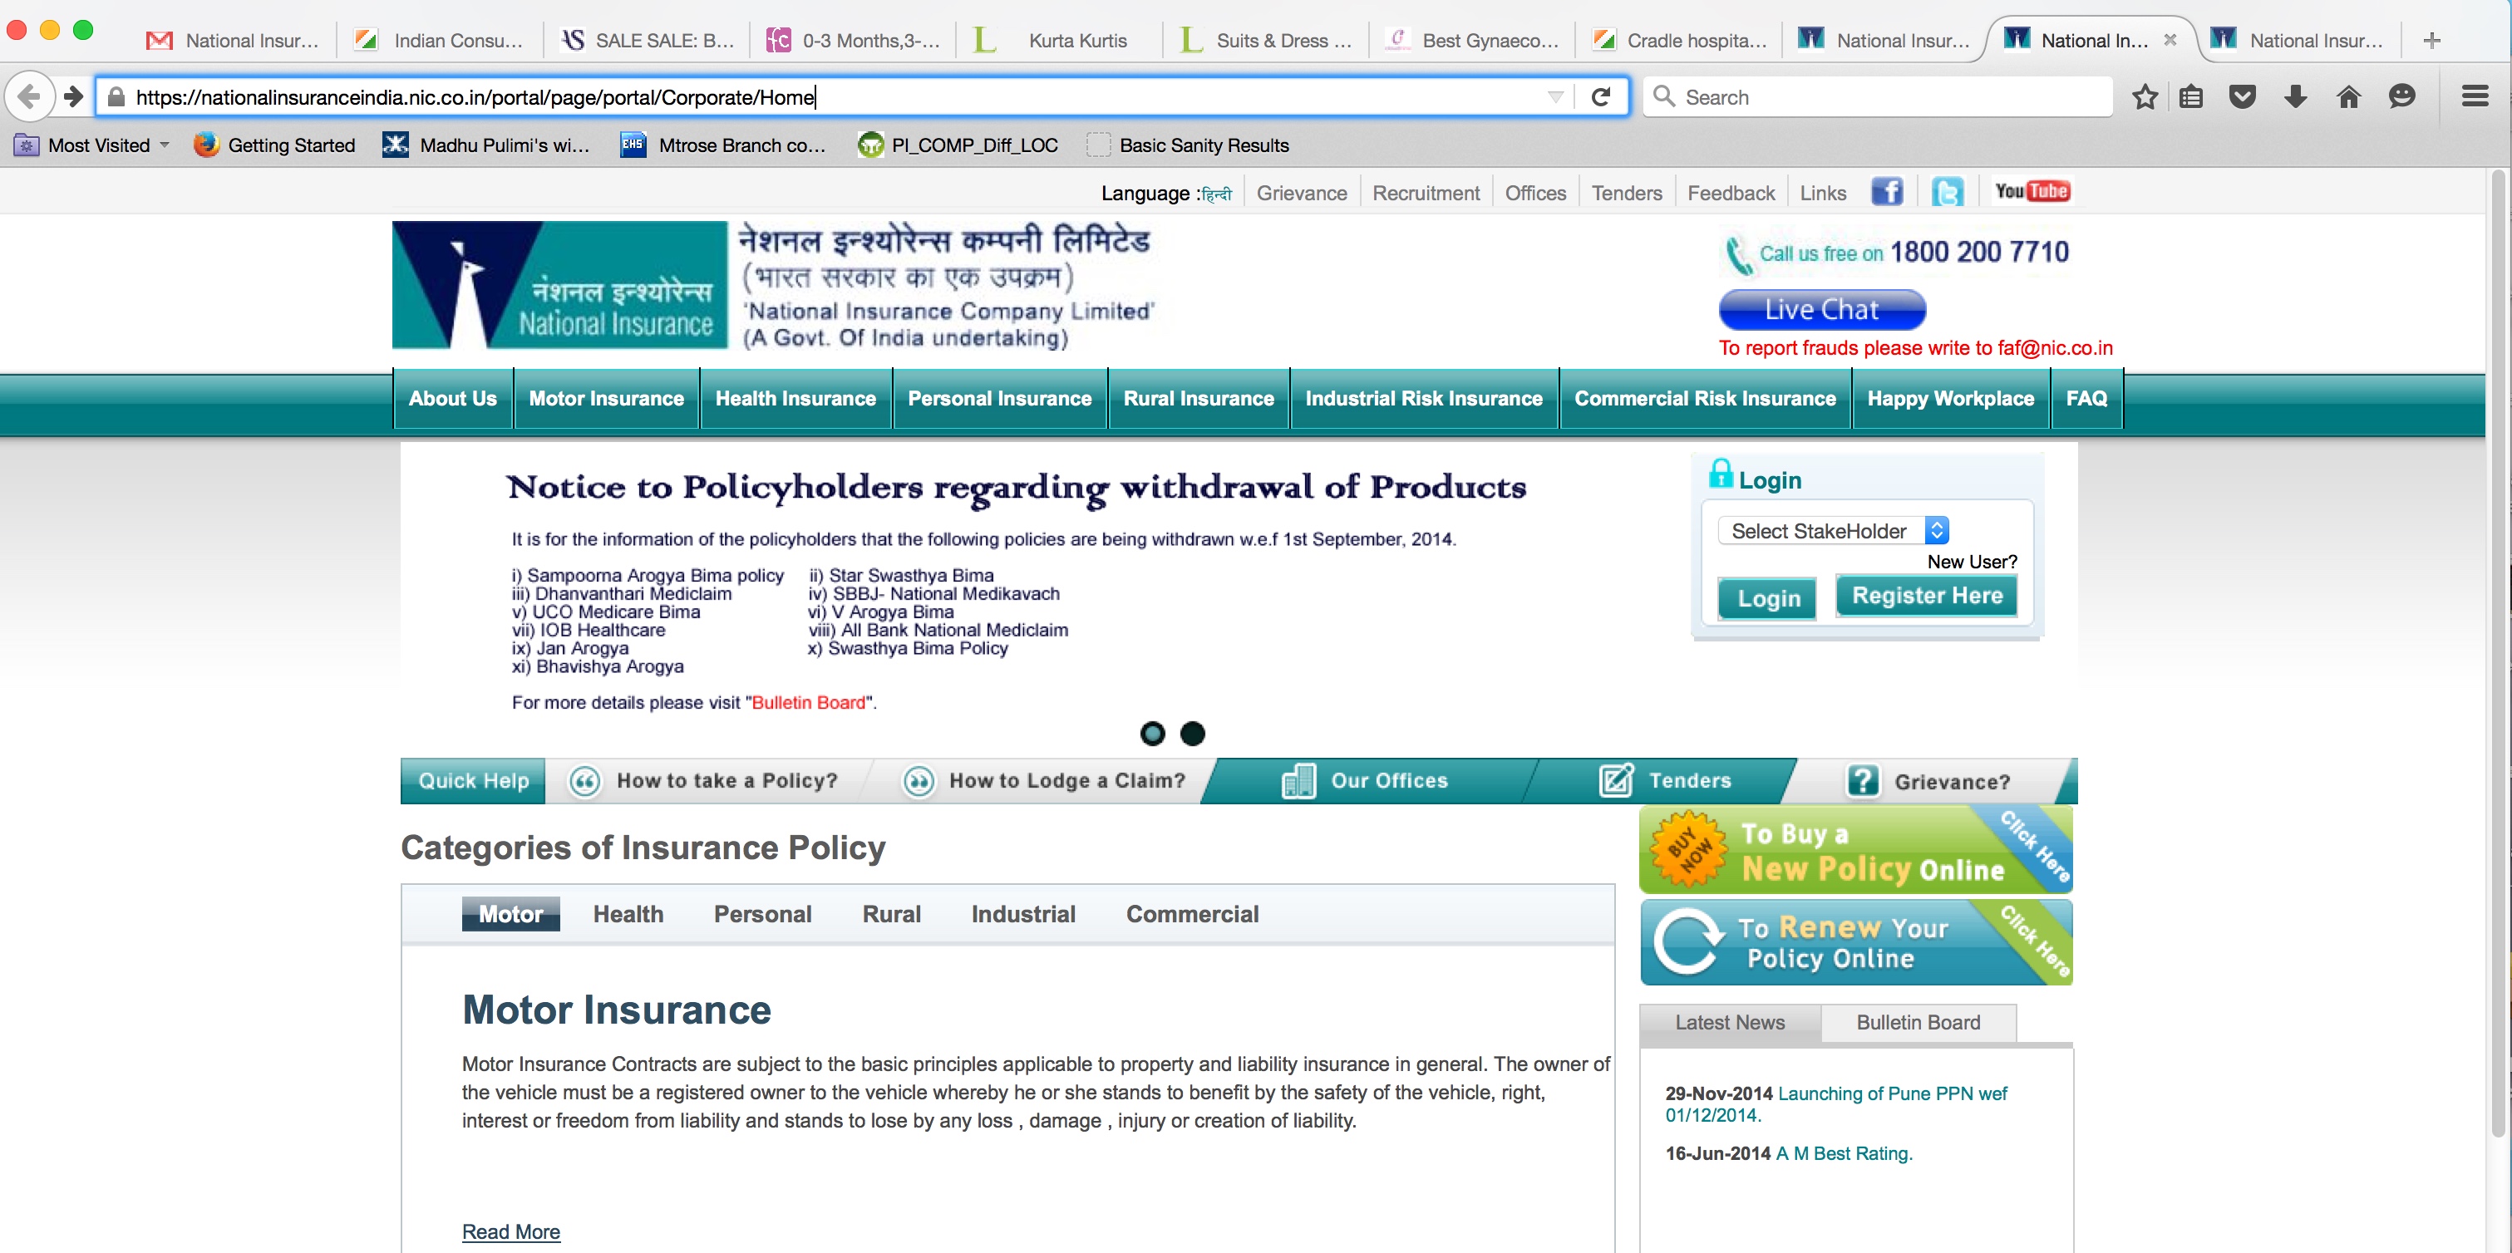The width and height of the screenshot is (2512, 1253).
Task: Click the Facebook icon in top bar
Action: 1886,192
